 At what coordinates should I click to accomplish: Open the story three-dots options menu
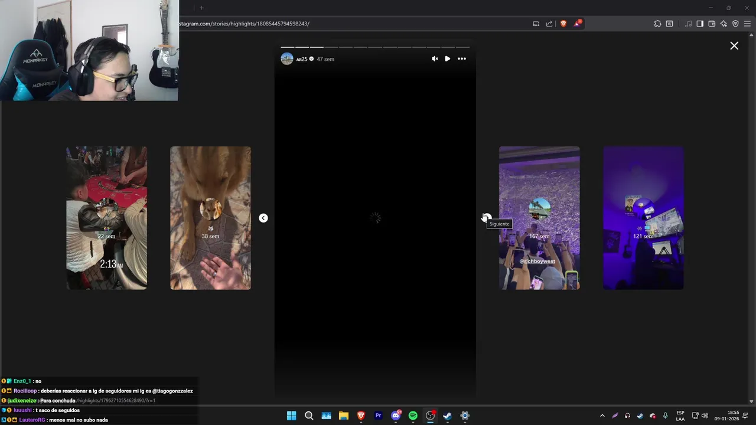click(x=462, y=59)
